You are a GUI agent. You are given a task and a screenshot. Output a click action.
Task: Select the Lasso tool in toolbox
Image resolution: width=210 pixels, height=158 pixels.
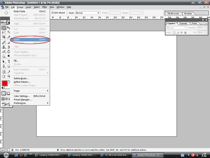coord(4,32)
